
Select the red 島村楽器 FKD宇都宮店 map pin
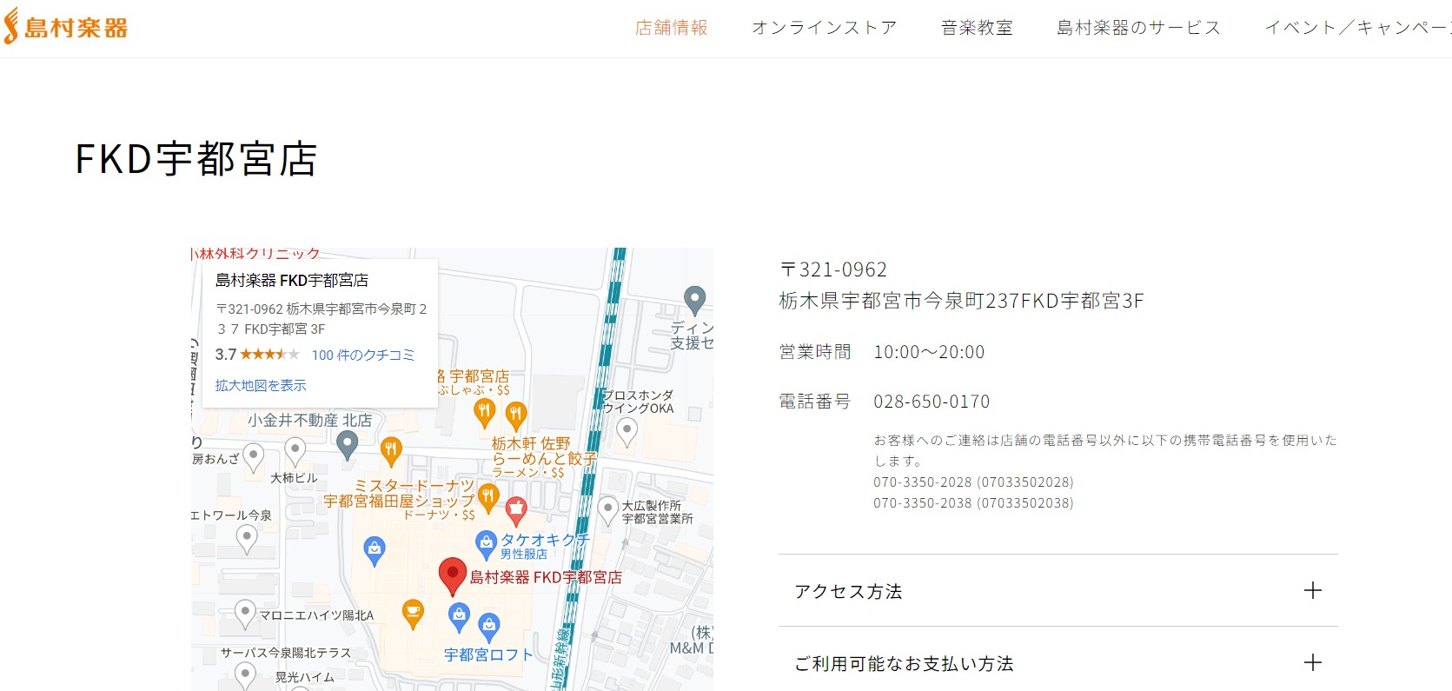(452, 576)
